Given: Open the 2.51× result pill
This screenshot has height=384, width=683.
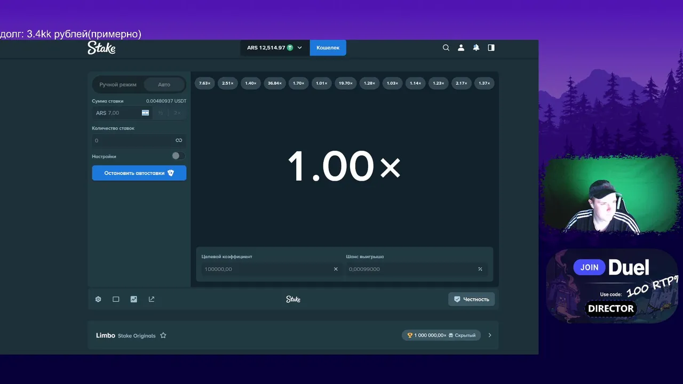Looking at the screenshot, I should click(228, 83).
